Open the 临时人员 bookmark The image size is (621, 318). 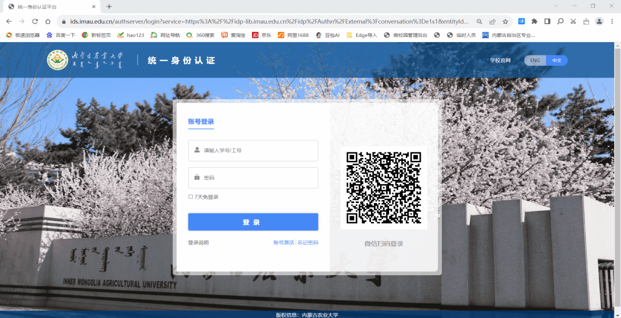(x=461, y=35)
